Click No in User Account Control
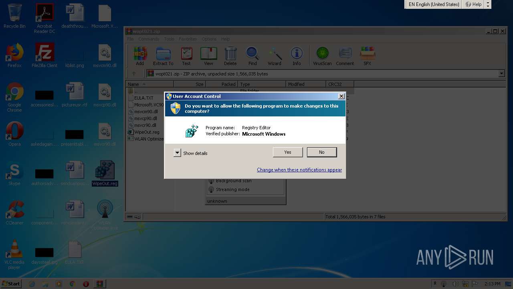 click(x=322, y=152)
